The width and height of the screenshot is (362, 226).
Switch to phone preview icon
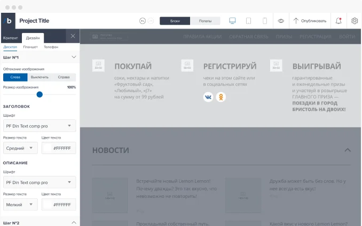pyautogui.click(x=265, y=21)
